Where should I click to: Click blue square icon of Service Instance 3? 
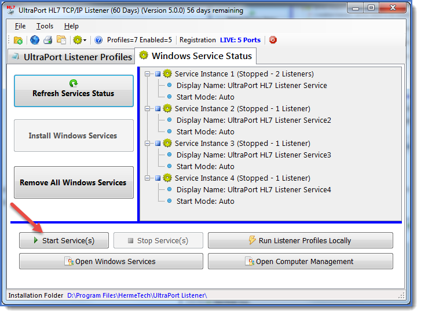pyautogui.click(x=158, y=143)
